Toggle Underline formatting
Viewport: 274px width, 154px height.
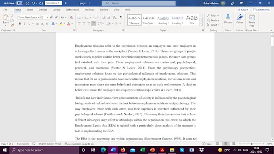point(29,24)
